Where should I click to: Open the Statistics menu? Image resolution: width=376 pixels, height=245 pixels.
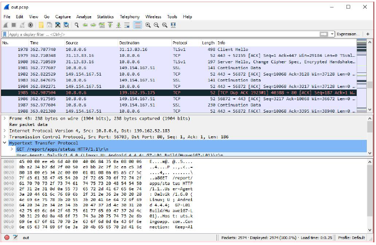pyautogui.click(x=105, y=17)
